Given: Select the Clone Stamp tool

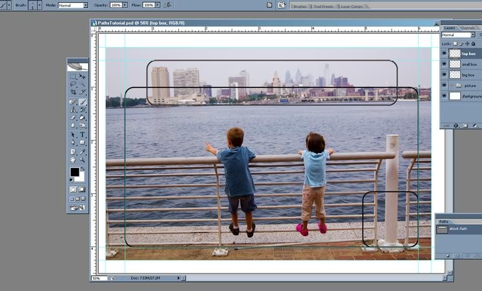Looking at the screenshot, I should coord(73,110).
